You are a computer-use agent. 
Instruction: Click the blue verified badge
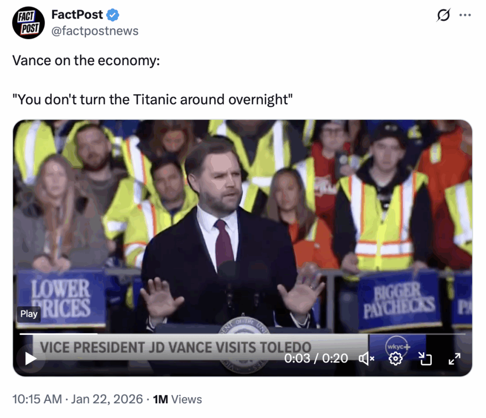(112, 15)
